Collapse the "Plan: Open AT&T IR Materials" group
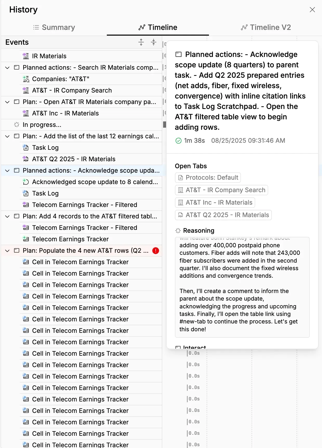 pos(8,102)
